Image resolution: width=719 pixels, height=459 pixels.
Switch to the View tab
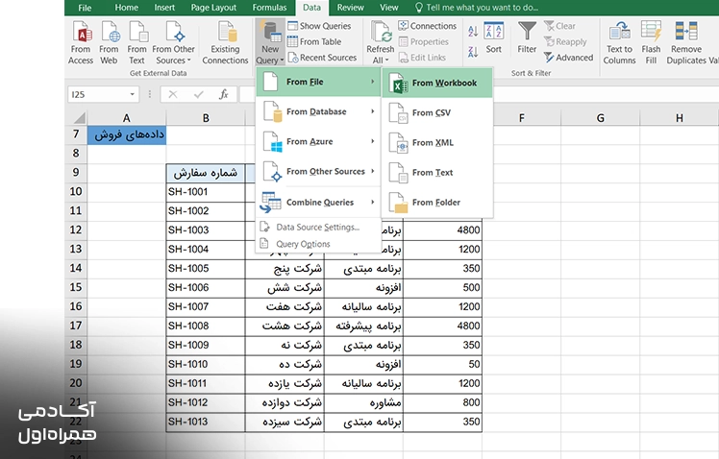pos(389,8)
